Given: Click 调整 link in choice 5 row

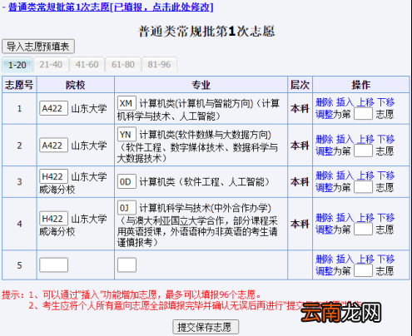Looking at the screenshot, I should click(x=325, y=271).
